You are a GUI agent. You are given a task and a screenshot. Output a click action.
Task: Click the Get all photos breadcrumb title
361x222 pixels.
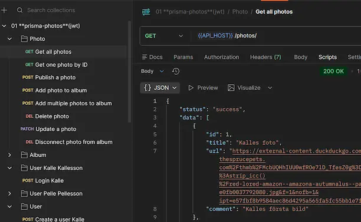coord(274,12)
